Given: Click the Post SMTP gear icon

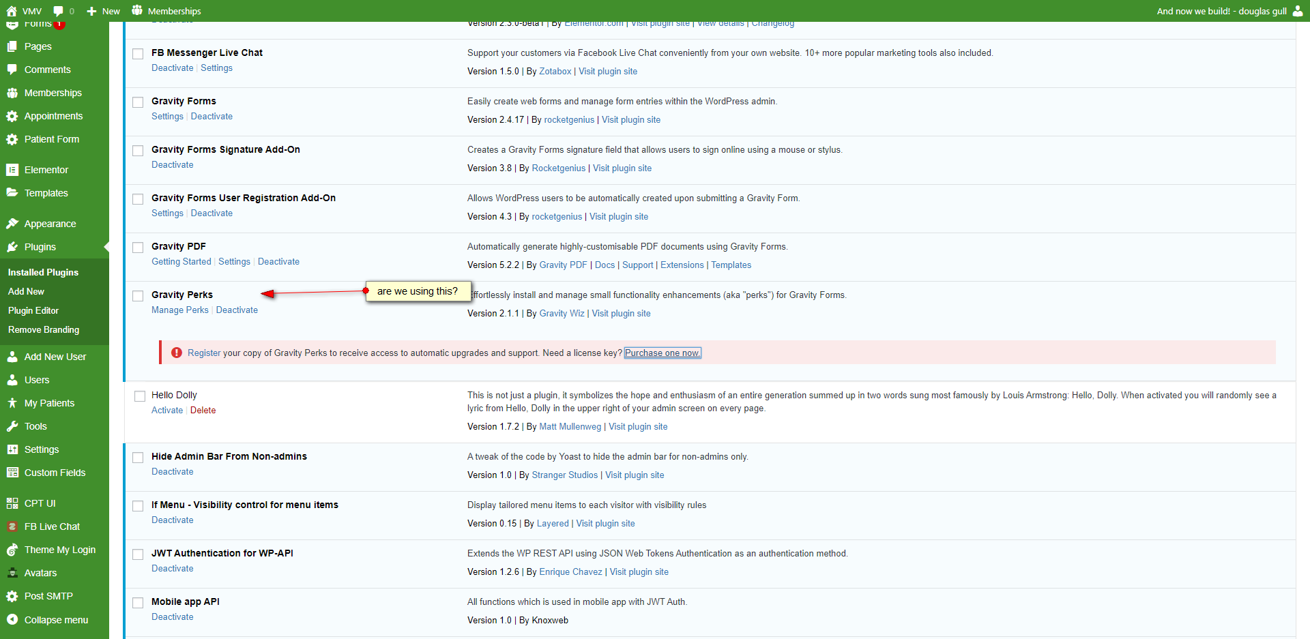Looking at the screenshot, I should coord(12,596).
